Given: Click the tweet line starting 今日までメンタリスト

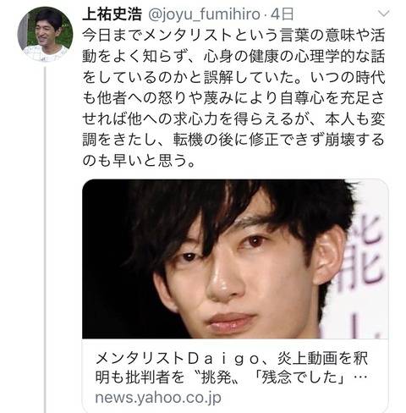Looking at the screenshot, I should coord(233,36).
